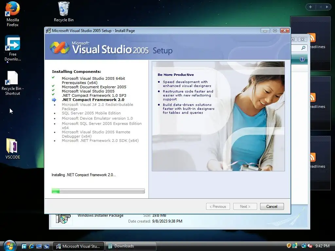Click the green installation progress bar

coord(98,191)
